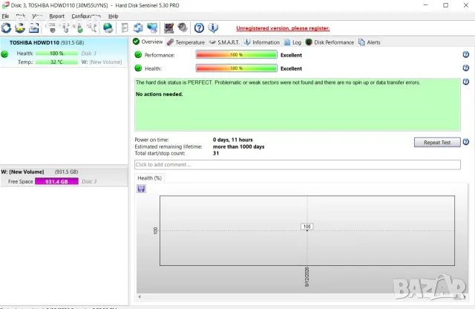
Task: Click the floppy save icon above health graph
Action: (x=141, y=189)
